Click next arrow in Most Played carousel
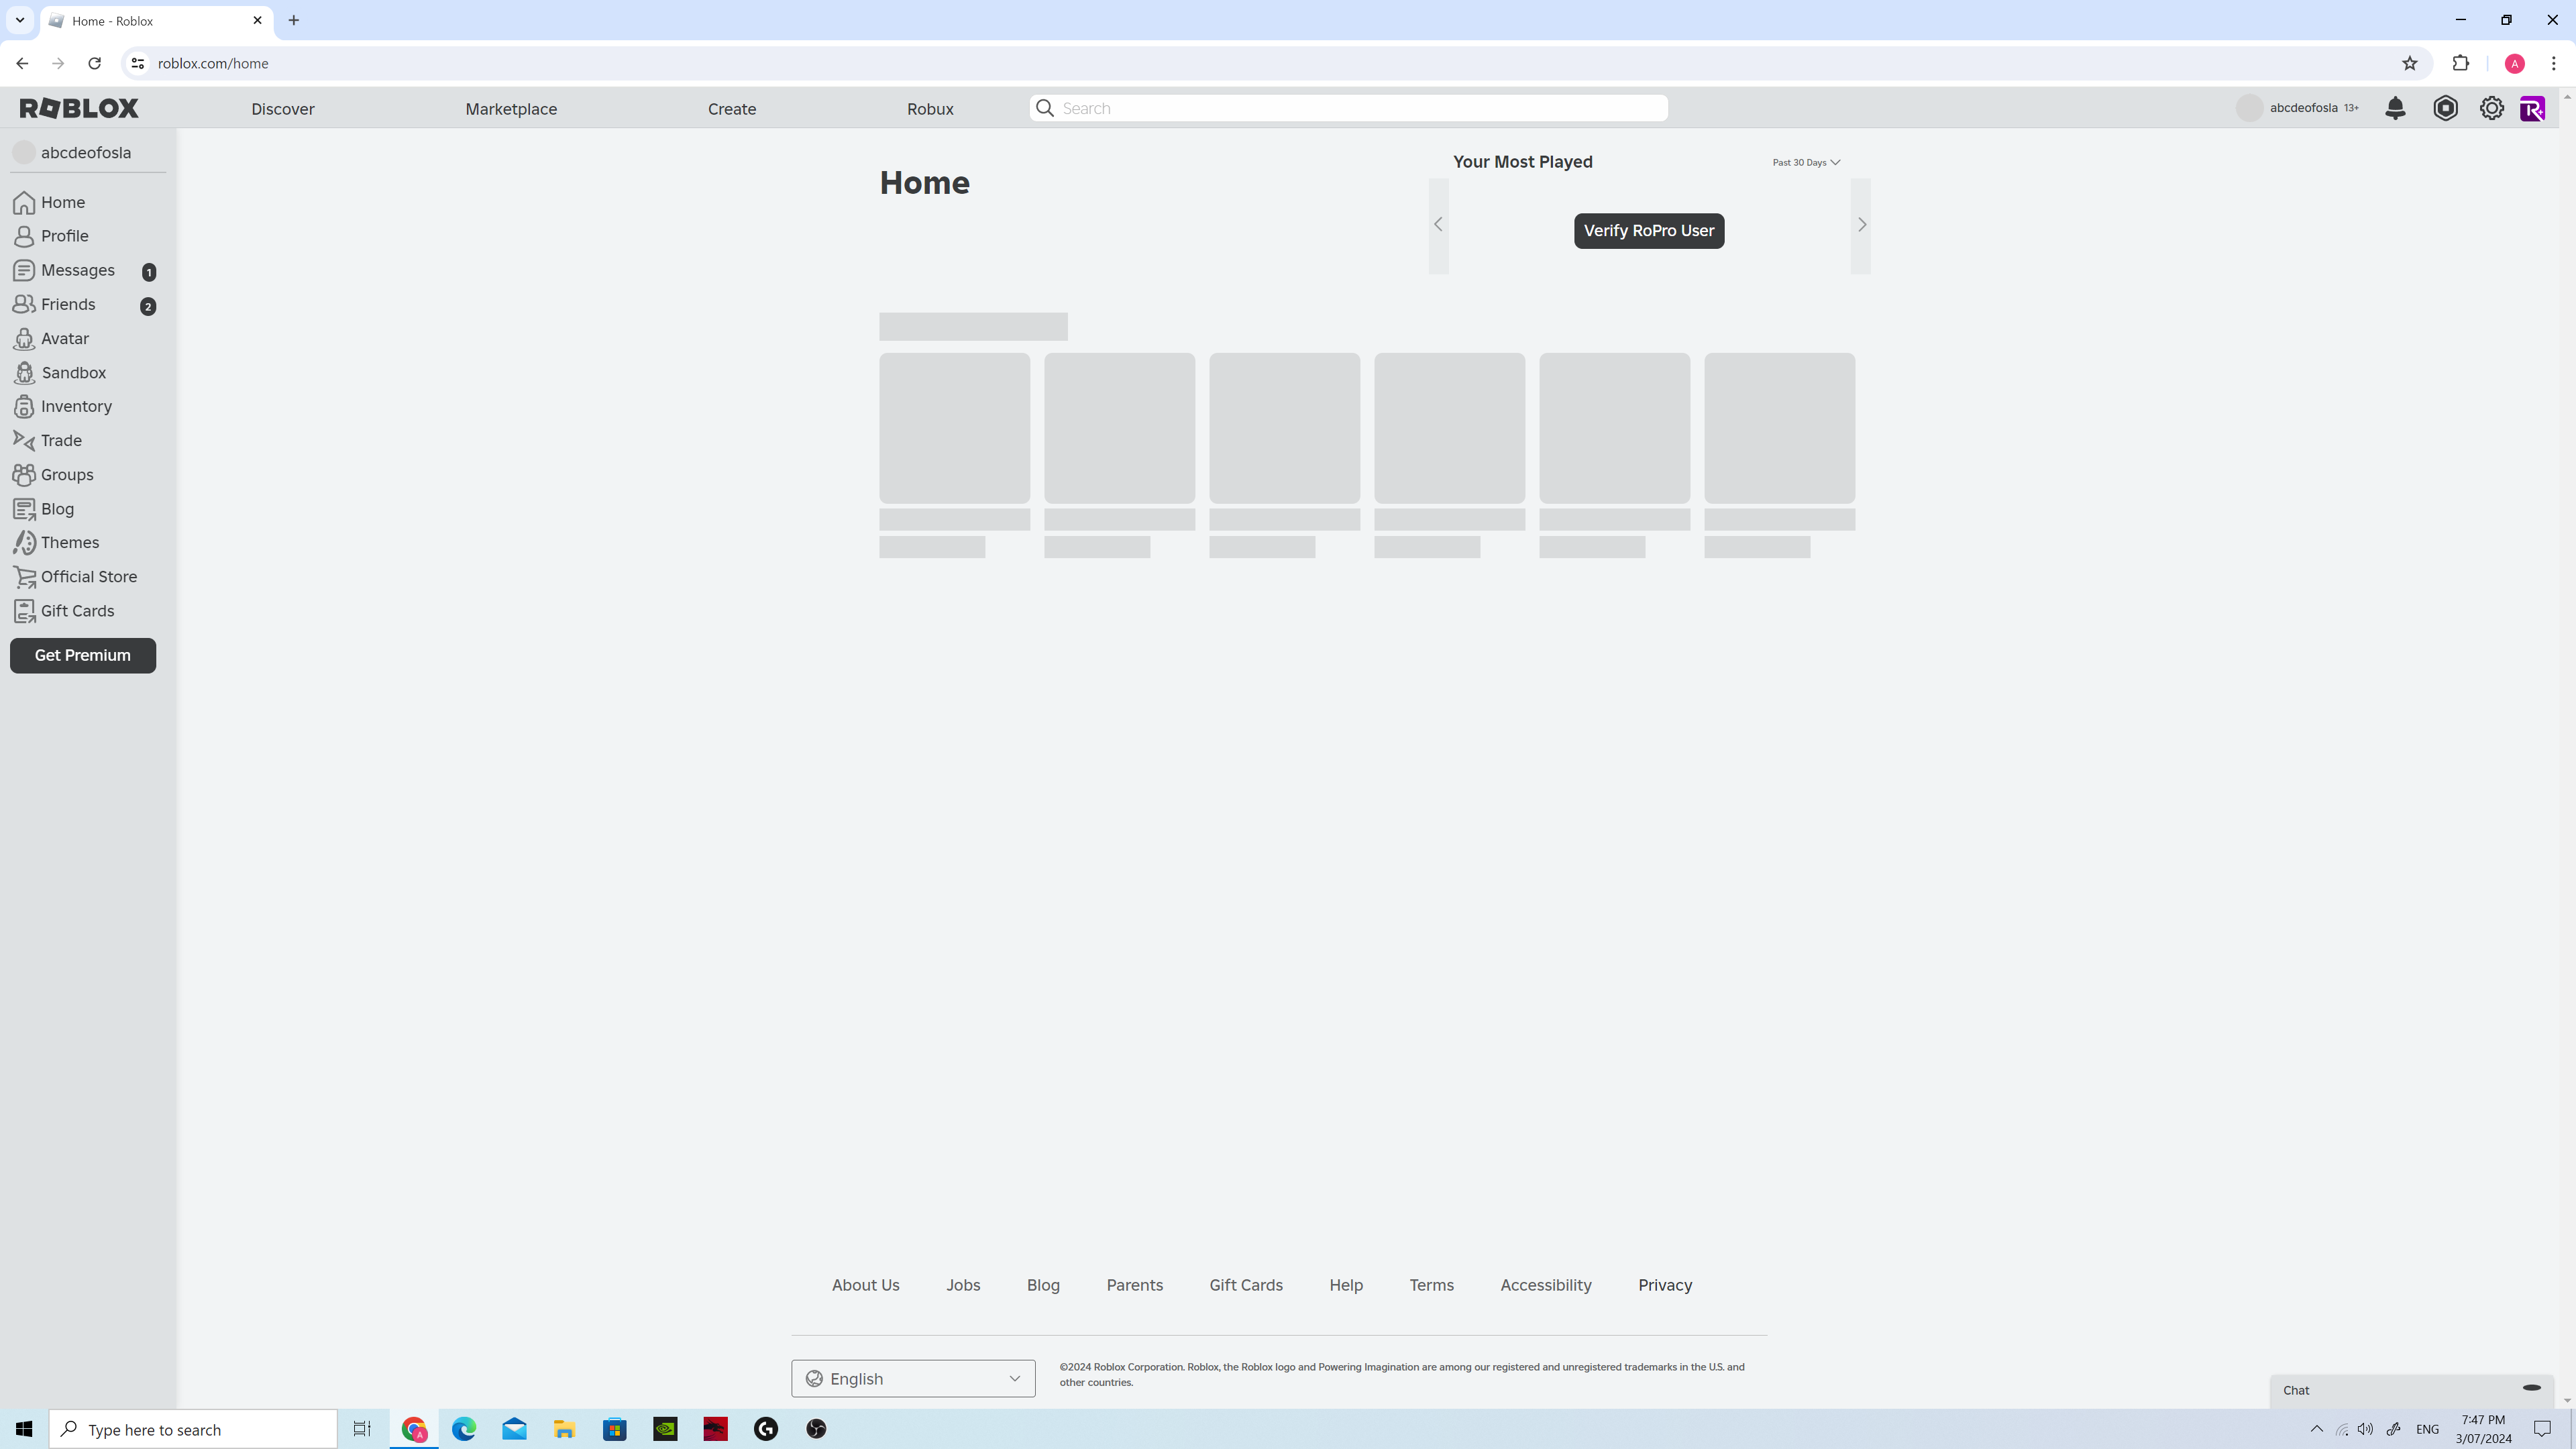This screenshot has width=2576, height=1449. coord(1861,225)
